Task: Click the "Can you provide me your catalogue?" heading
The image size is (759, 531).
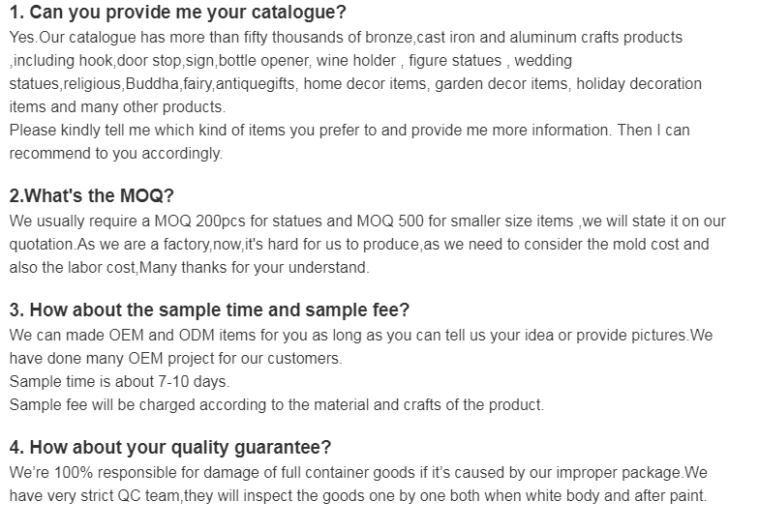Action: [x=177, y=14]
